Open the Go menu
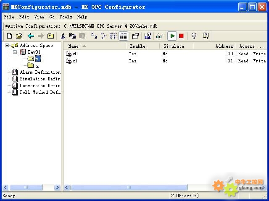Viewport: 269px width, 201px height. click(x=52, y=17)
